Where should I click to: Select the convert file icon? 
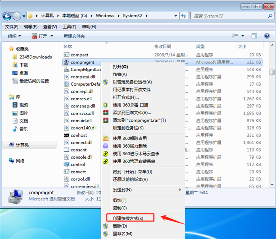[x=66, y=172]
